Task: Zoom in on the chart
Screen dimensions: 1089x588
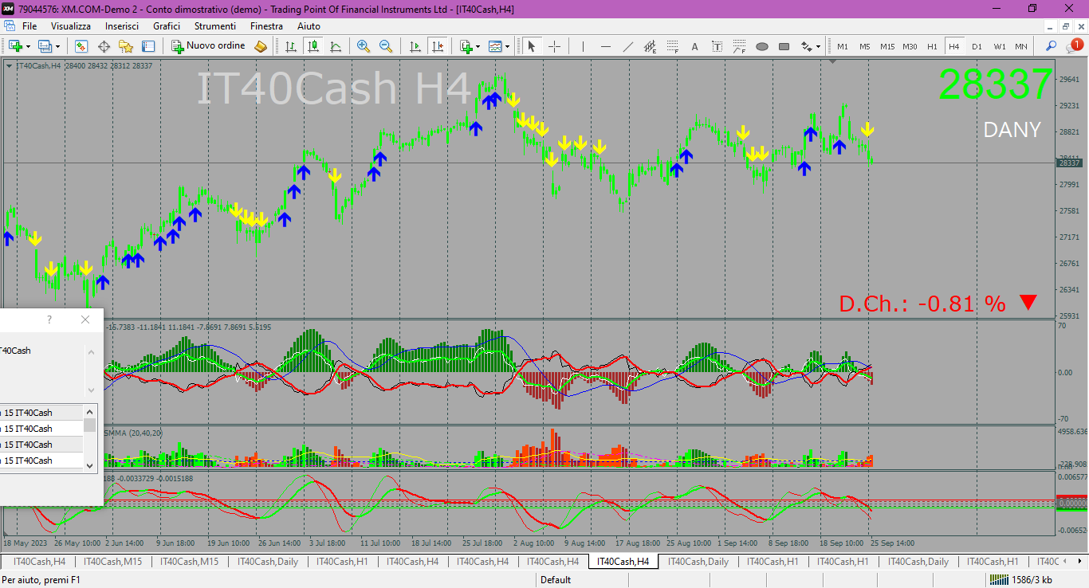Action: pyautogui.click(x=364, y=46)
